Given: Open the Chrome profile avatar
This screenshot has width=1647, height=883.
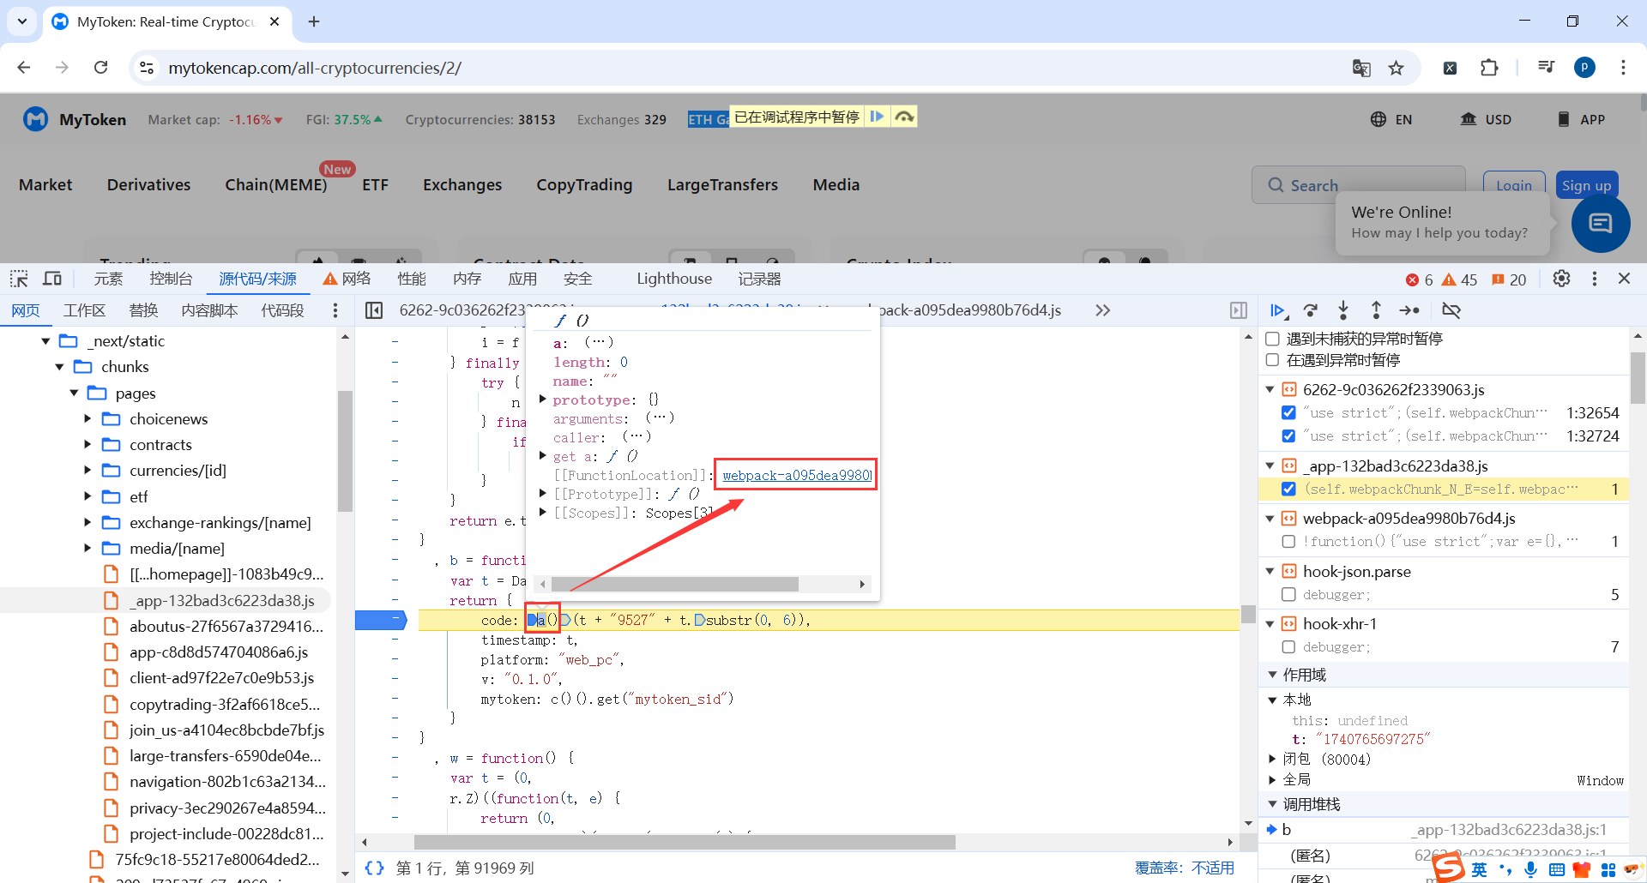Looking at the screenshot, I should (1584, 68).
